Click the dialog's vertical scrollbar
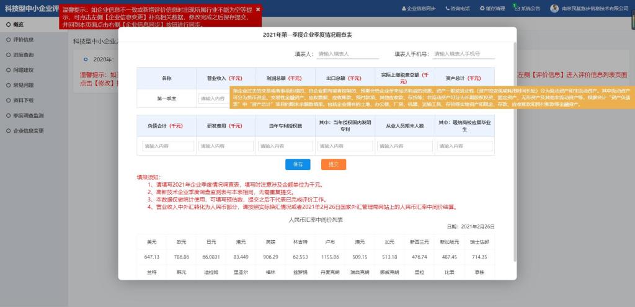The image size is (635, 307). 513,124
